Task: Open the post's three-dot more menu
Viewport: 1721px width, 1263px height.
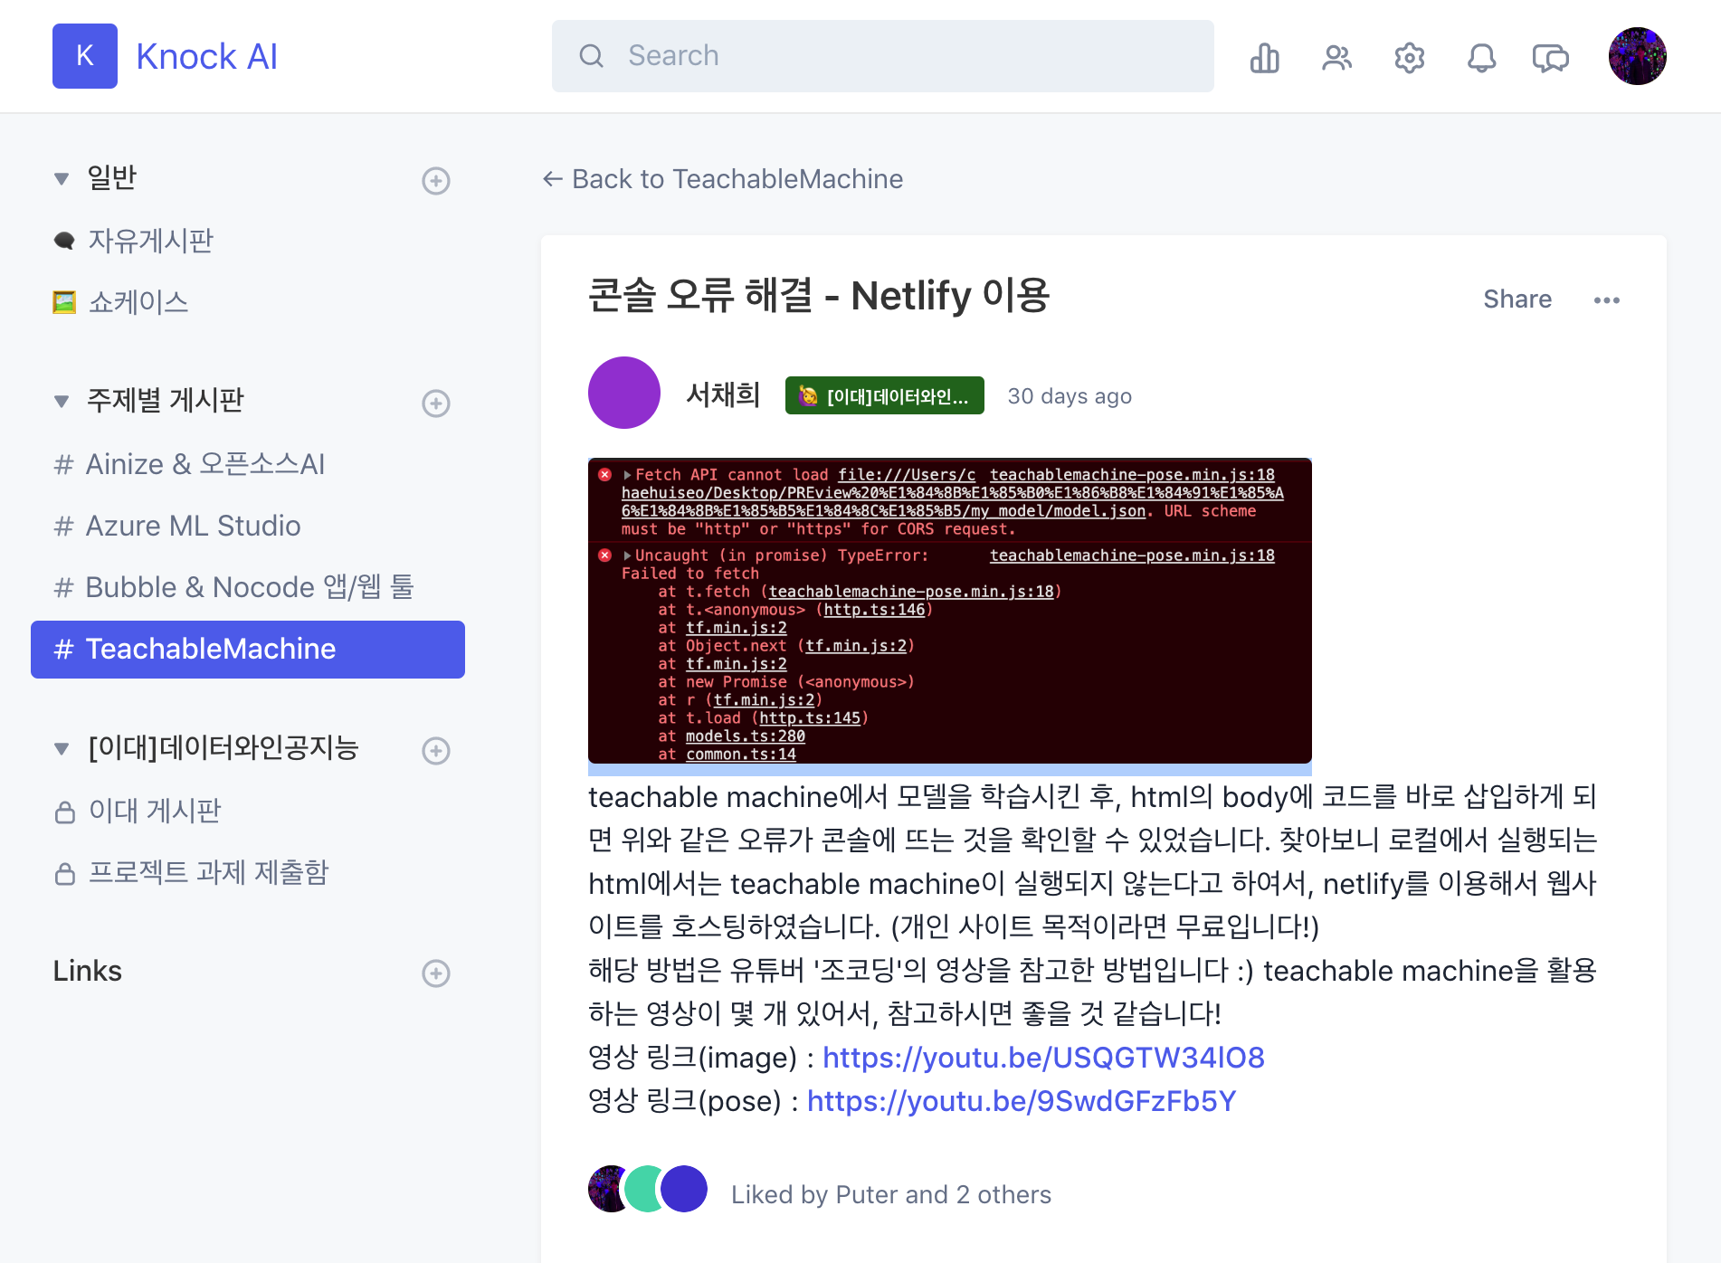Action: tap(1607, 300)
